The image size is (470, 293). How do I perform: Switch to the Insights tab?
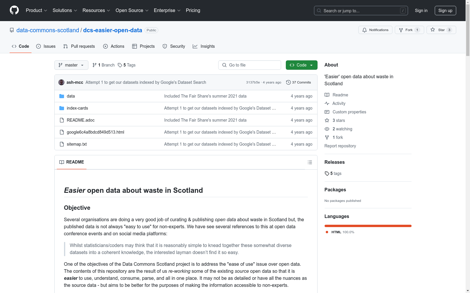[204, 46]
